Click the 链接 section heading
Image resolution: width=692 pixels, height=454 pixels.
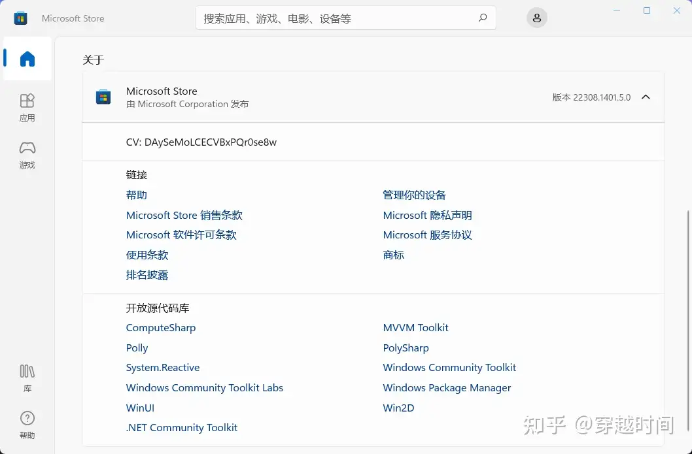click(x=136, y=174)
